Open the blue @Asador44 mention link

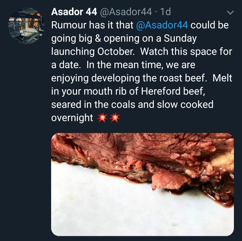tap(162, 25)
